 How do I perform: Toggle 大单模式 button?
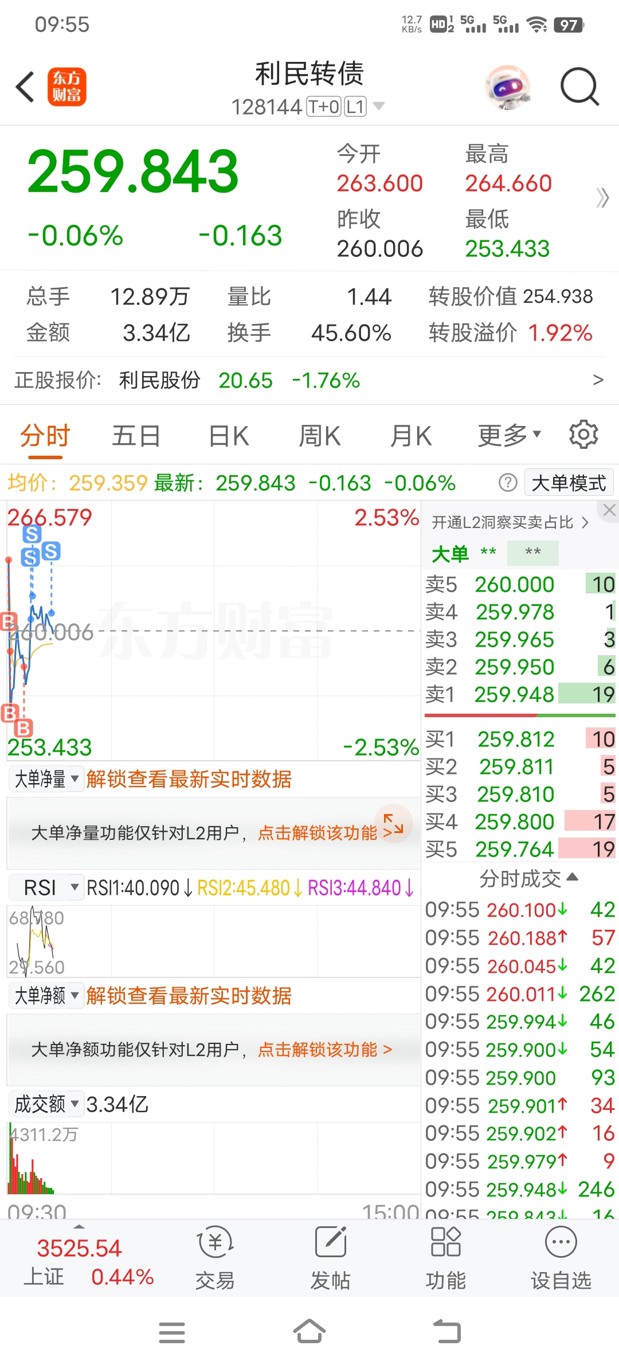point(569,483)
